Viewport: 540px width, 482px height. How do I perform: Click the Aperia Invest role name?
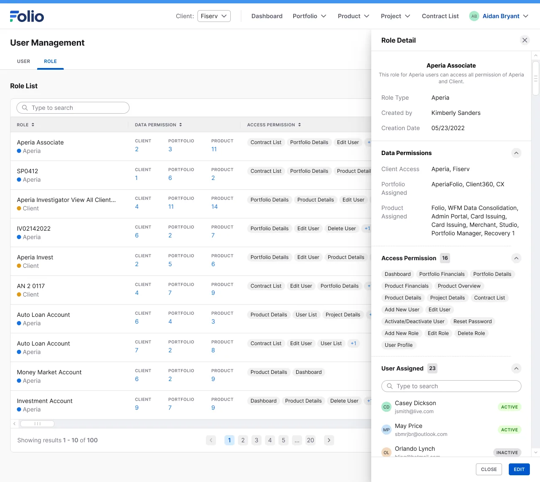(x=35, y=257)
